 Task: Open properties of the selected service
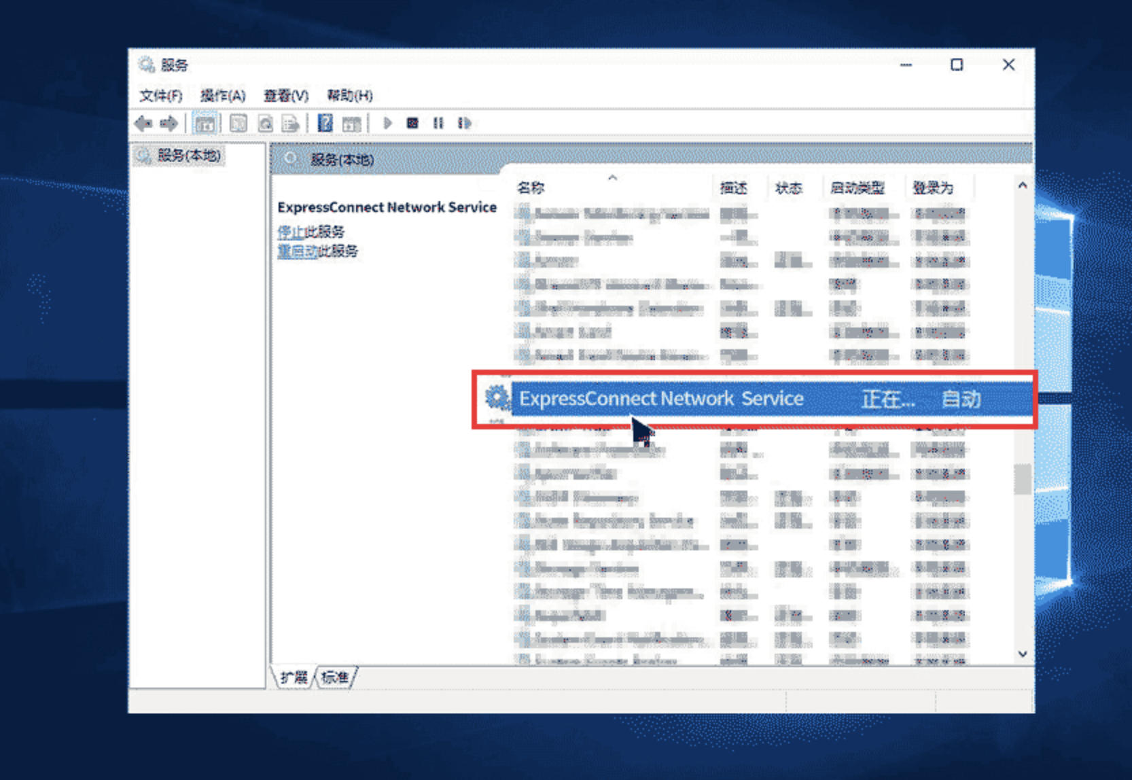coord(238,124)
